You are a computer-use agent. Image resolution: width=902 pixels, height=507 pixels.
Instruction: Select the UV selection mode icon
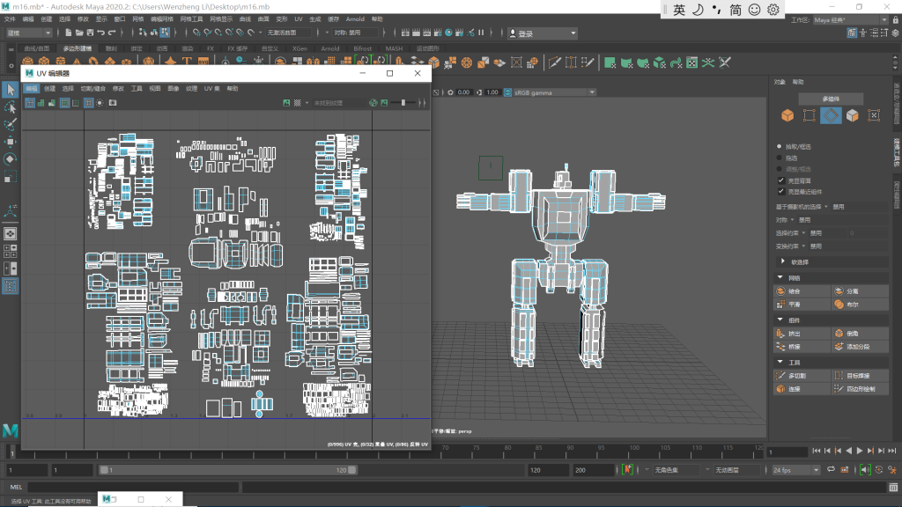tap(874, 115)
